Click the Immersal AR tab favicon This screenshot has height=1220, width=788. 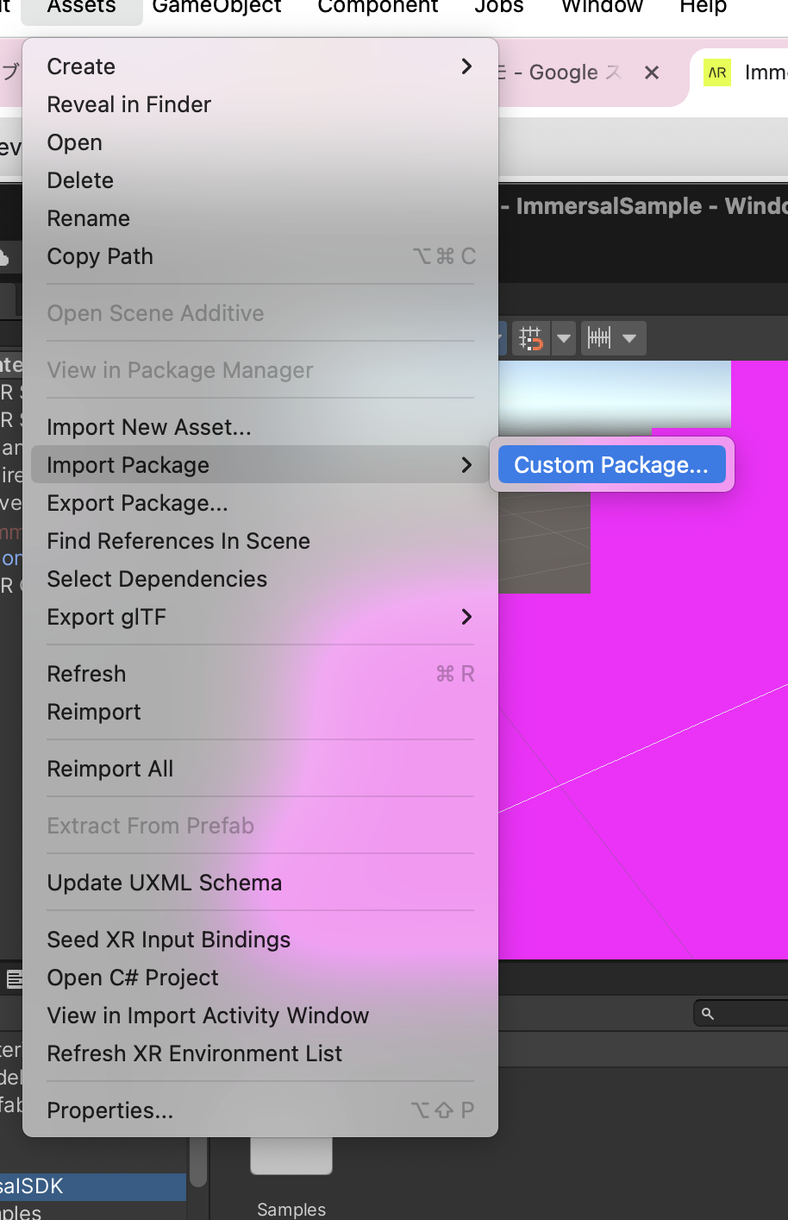[x=716, y=72]
